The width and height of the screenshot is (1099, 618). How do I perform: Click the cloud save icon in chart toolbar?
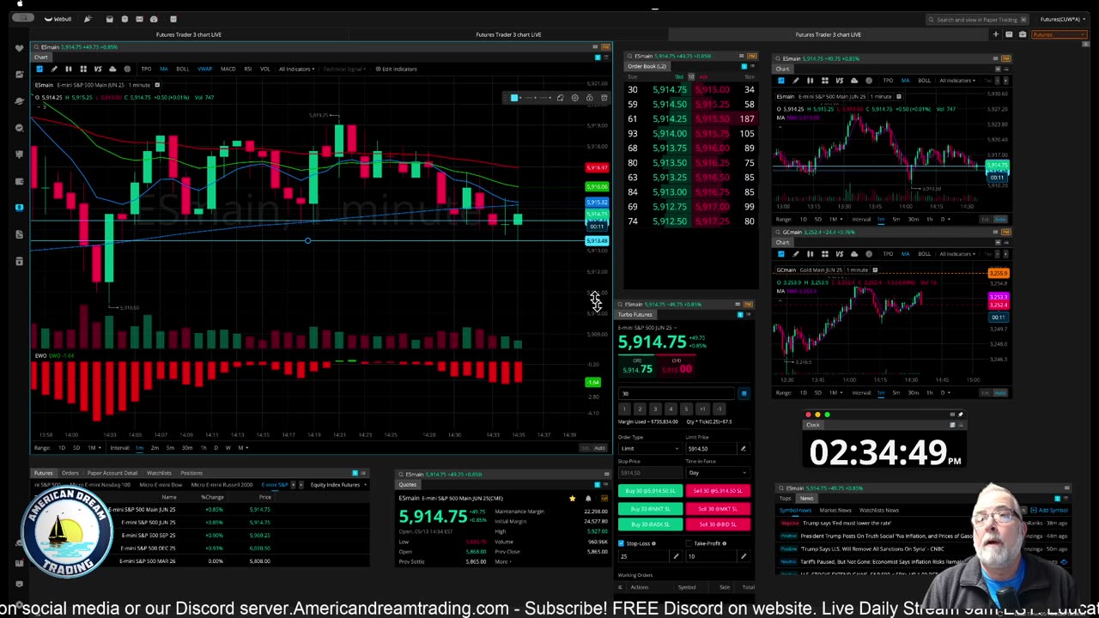pos(112,69)
